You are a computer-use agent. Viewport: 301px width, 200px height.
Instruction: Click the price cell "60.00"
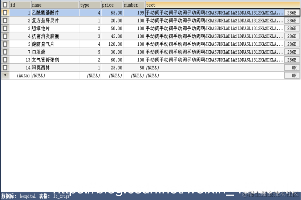[x=112, y=60]
